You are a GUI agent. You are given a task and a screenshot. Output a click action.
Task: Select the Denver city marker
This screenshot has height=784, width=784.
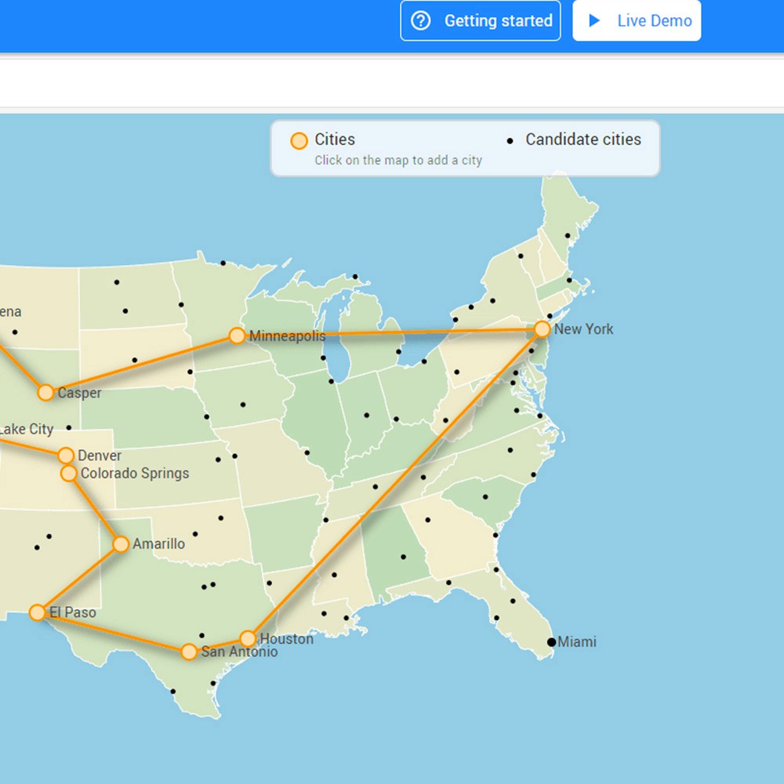tap(65, 455)
